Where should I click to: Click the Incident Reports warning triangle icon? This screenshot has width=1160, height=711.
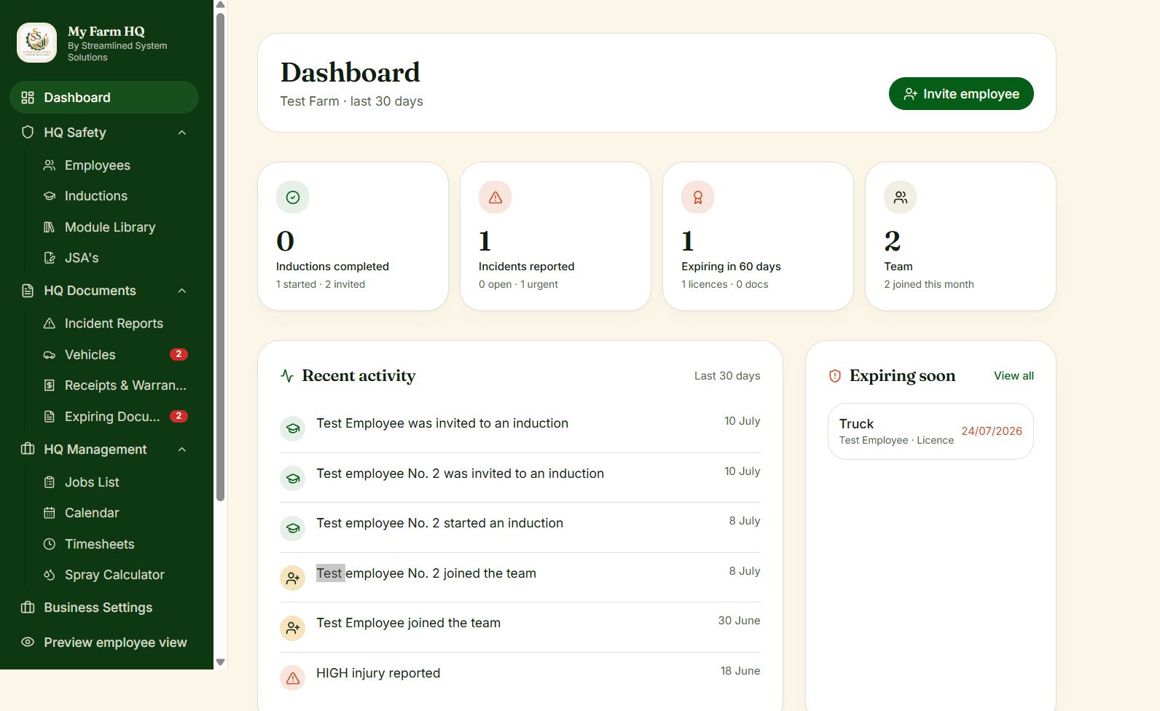[x=50, y=323]
